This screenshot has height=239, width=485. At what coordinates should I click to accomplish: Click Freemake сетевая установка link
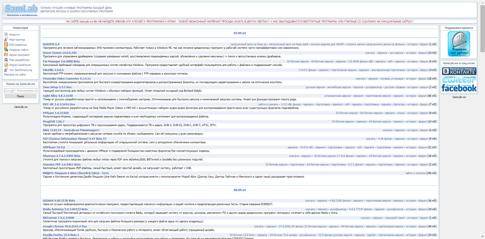pyautogui.click(x=392, y=79)
